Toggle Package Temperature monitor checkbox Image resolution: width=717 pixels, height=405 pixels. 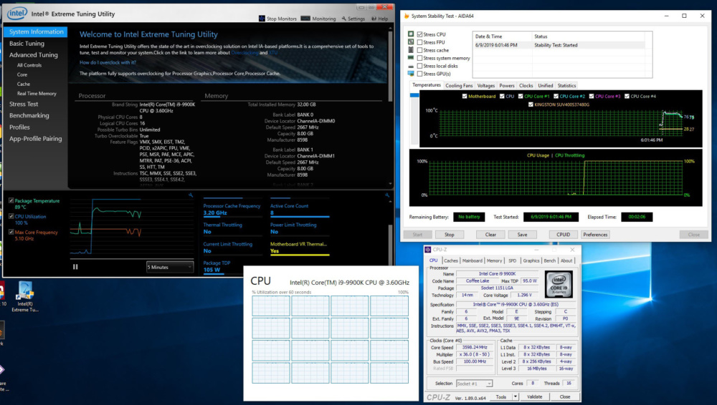click(x=11, y=200)
